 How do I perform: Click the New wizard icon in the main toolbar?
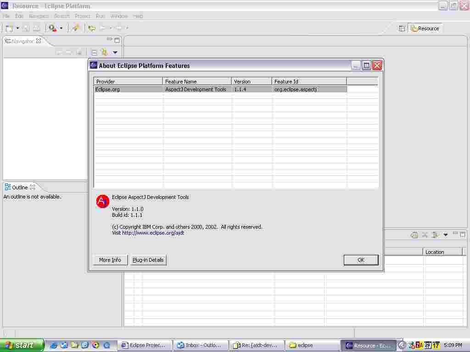pyautogui.click(x=9, y=28)
